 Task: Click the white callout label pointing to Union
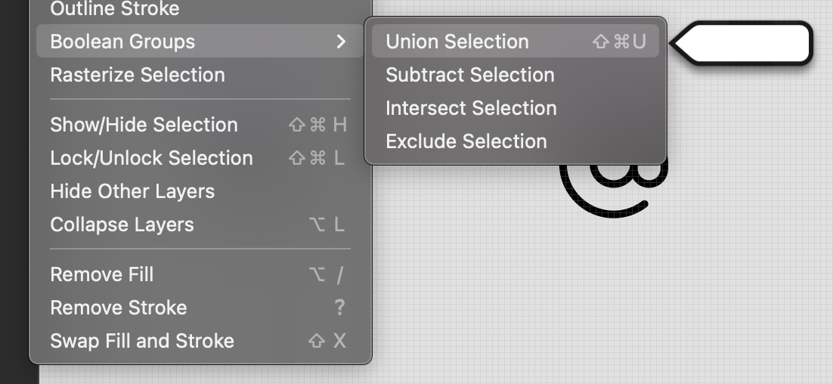745,43
